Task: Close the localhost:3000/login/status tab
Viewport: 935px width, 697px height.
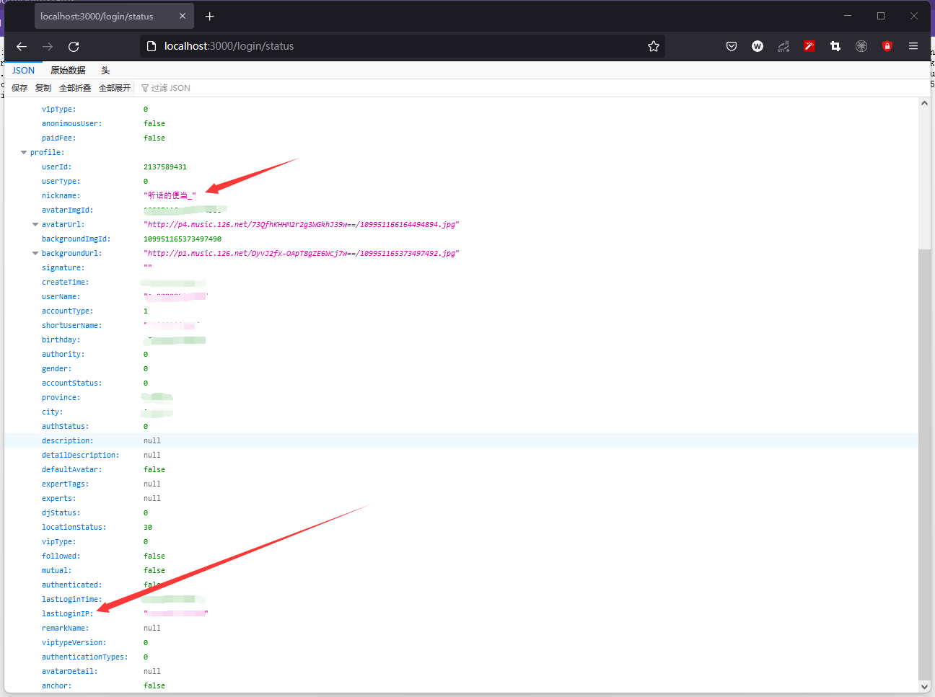Action: (183, 16)
